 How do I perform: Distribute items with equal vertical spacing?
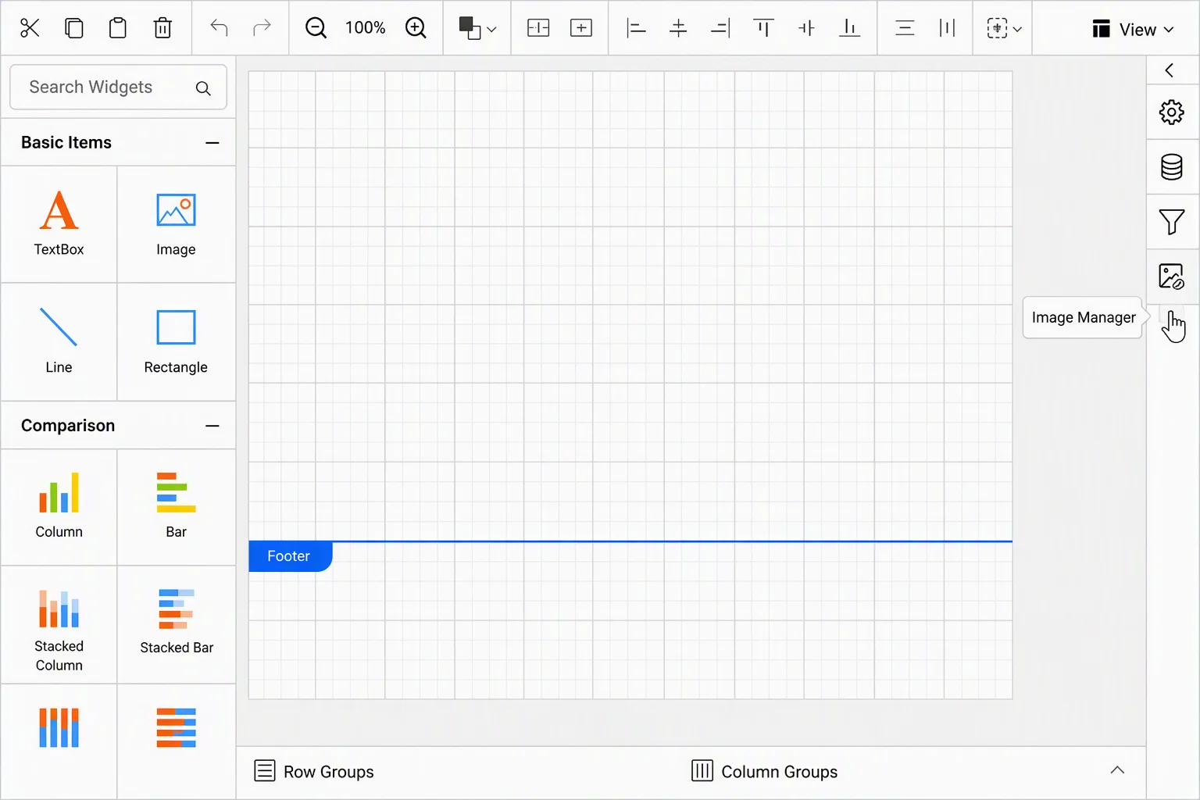(905, 28)
